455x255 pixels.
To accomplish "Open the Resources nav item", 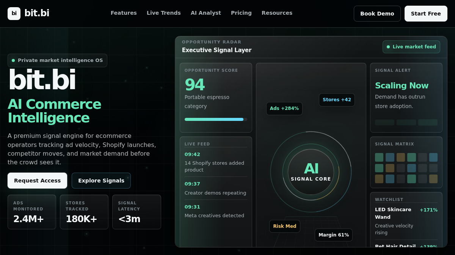I will [277, 13].
